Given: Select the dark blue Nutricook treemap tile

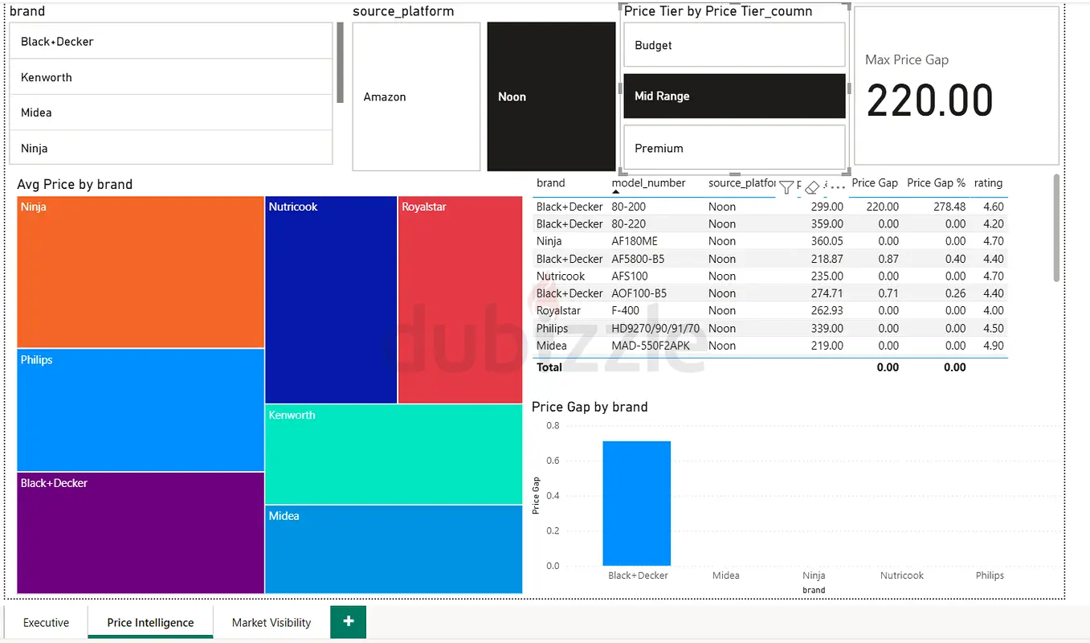Looking at the screenshot, I should click(x=331, y=300).
